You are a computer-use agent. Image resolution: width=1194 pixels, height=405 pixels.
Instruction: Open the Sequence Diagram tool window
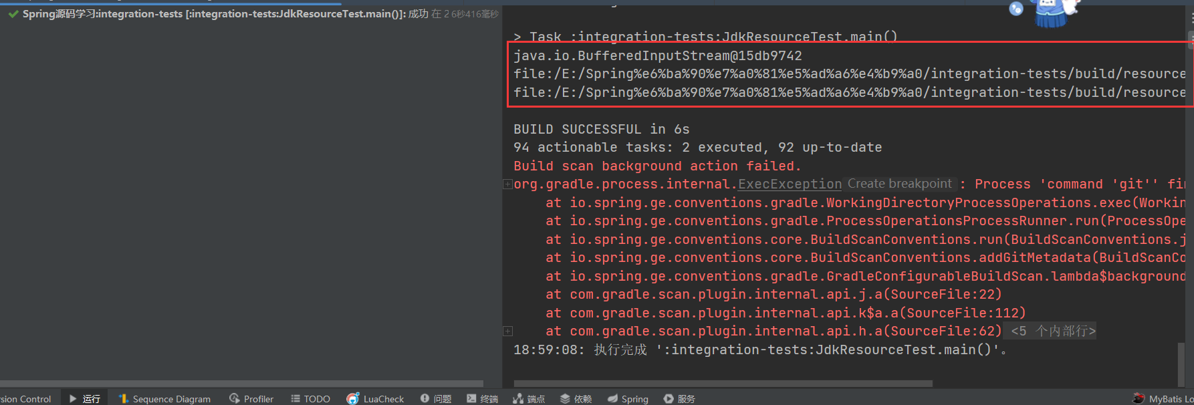coord(164,398)
